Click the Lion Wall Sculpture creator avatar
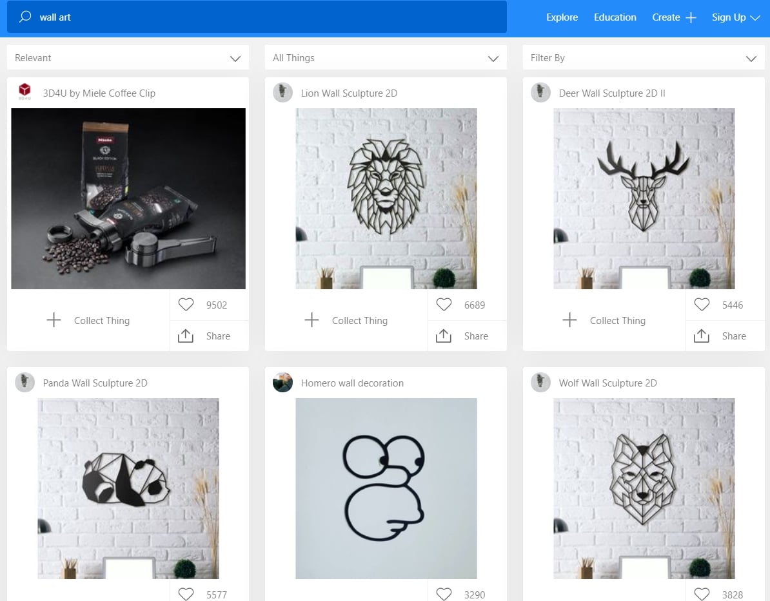The width and height of the screenshot is (770, 601). pos(282,92)
